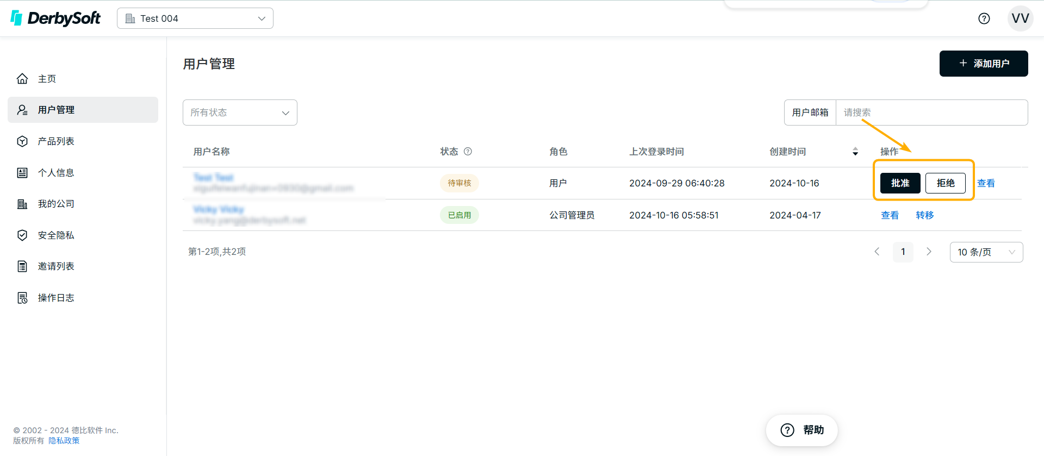Click the 2024-09-29 06:40:28 login time
This screenshot has width=1044, height=456.
tap(677, 183)
